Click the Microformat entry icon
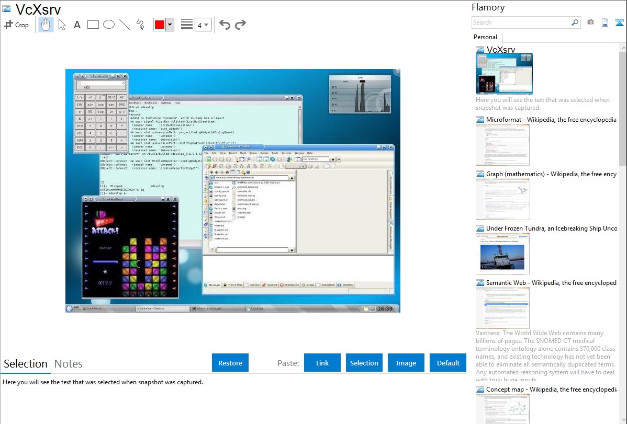627x424 pixels. [x=480, y=120]
